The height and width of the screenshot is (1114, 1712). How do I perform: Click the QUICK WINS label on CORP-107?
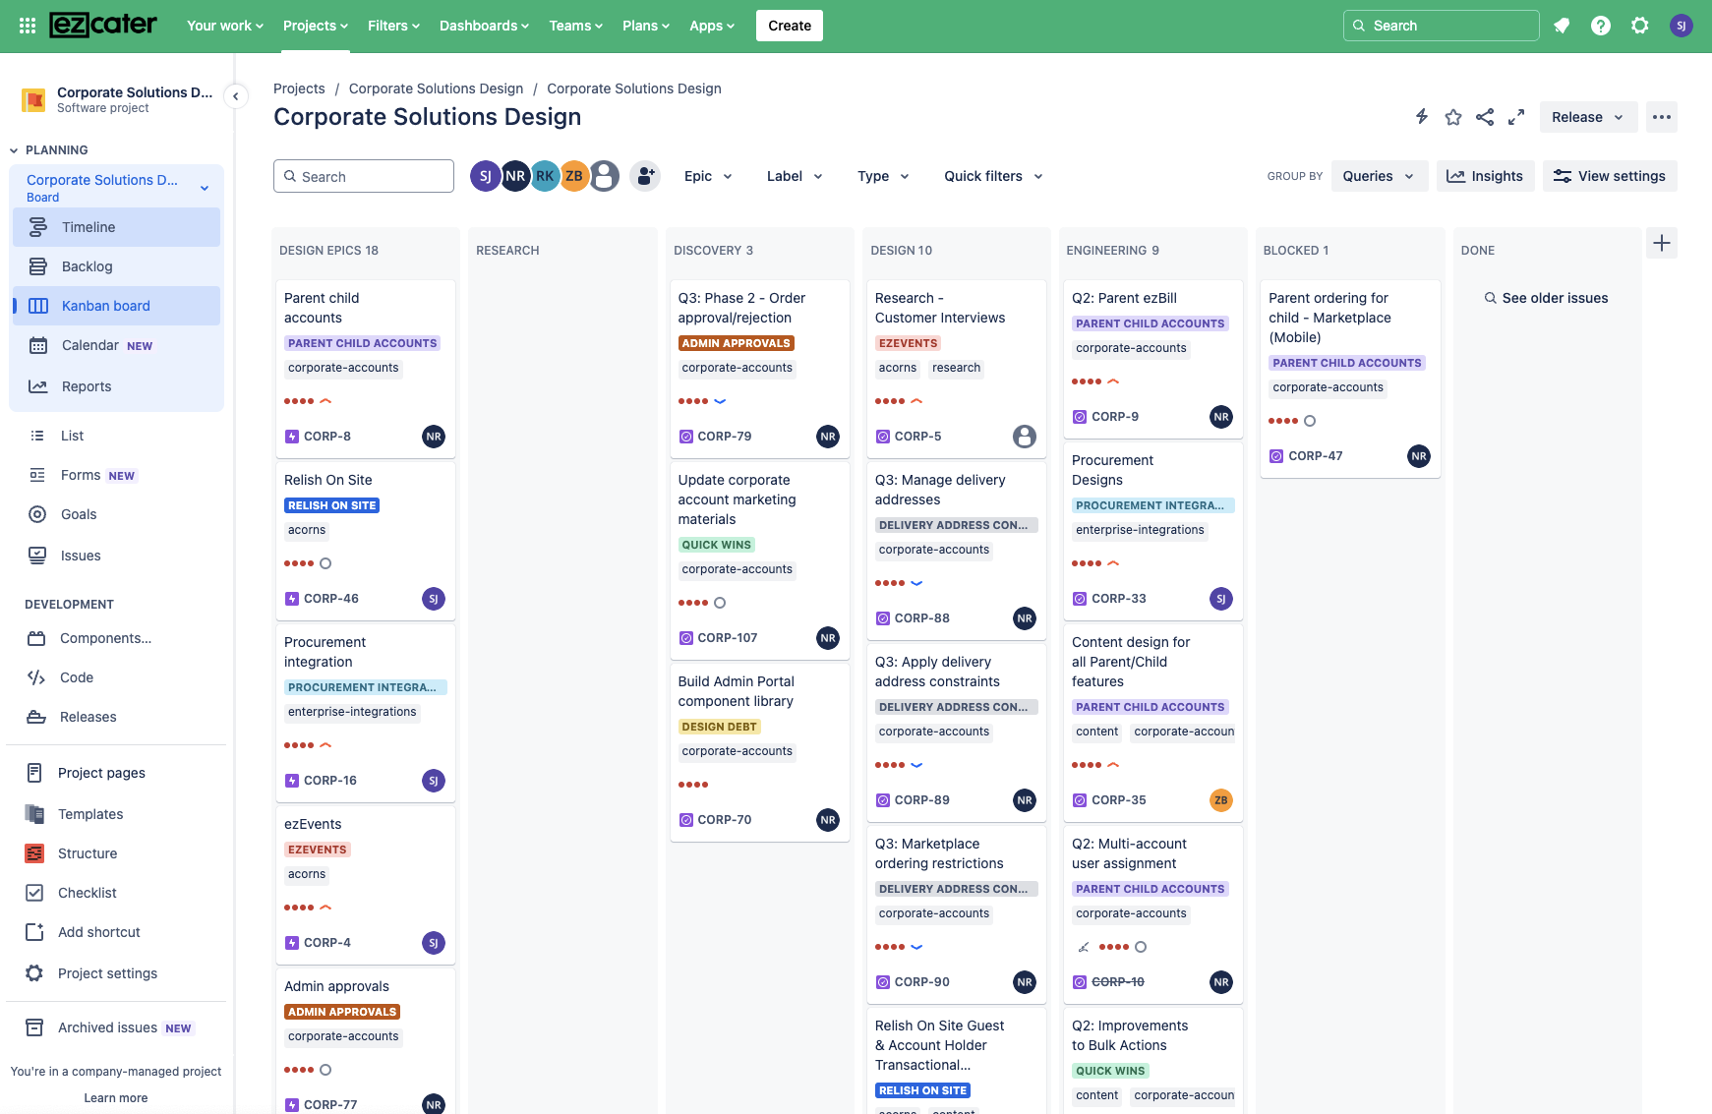pos(716,545)
